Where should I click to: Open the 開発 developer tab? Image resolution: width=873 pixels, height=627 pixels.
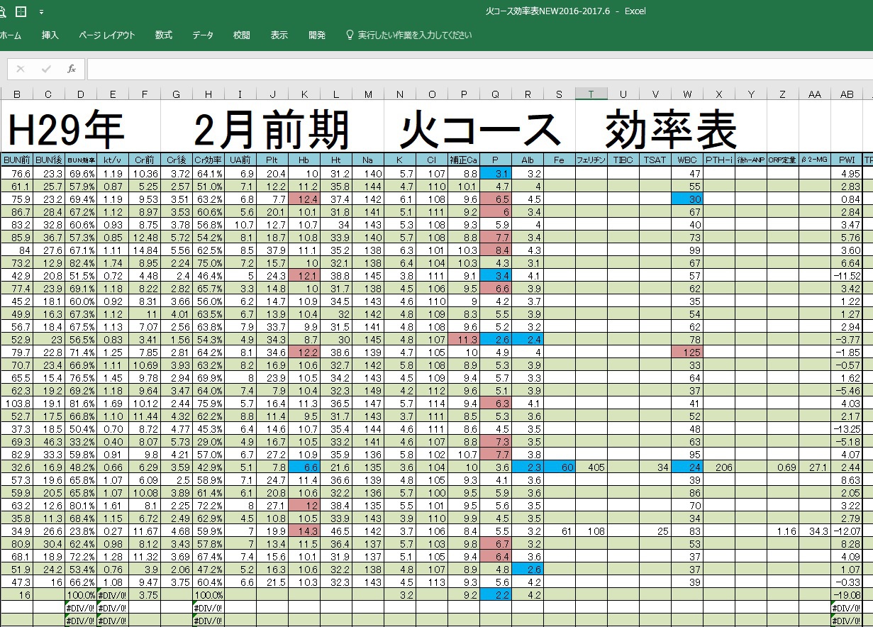pos(317,35)
